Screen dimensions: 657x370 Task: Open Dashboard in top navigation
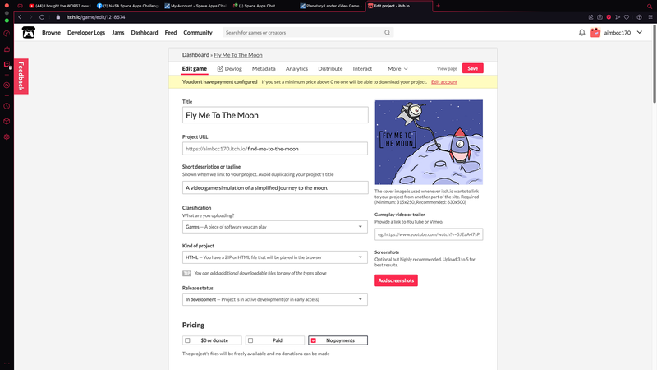tap(145, 32)
